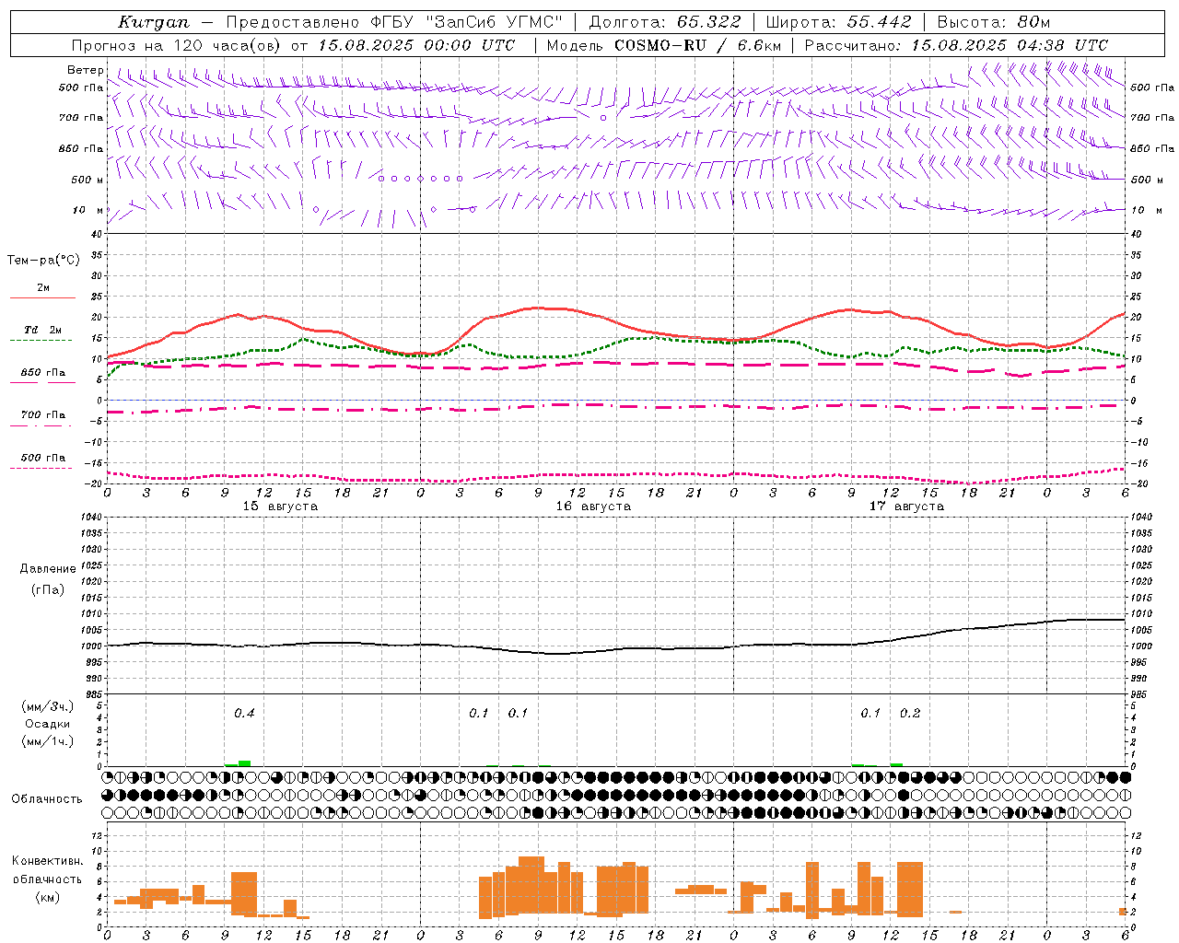Click the green precipitation bar under 0.4
1179x943 pixels.
click(244, 763)
